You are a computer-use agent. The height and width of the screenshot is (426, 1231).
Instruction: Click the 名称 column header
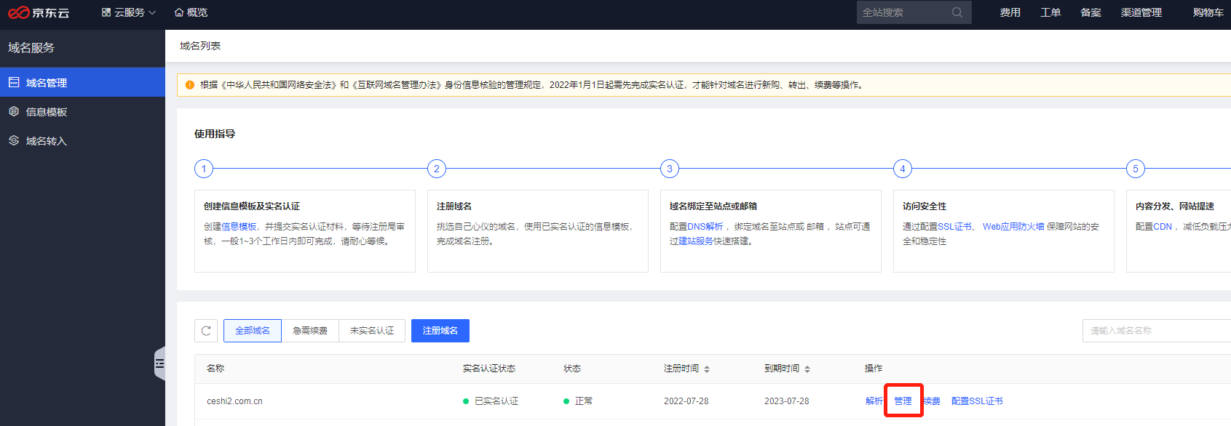pos(215,369)
